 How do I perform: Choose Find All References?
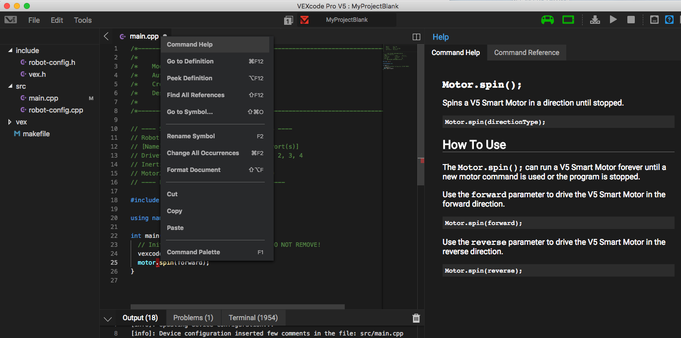(215, 95)
